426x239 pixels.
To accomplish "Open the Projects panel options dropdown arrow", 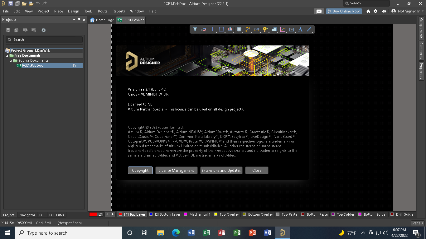I will (74, 20).
